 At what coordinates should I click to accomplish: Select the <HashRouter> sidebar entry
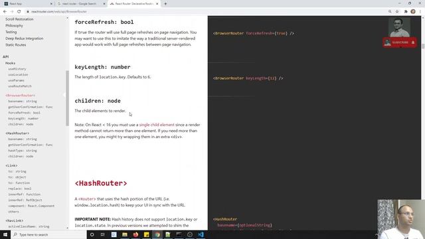tap(17, 133)
